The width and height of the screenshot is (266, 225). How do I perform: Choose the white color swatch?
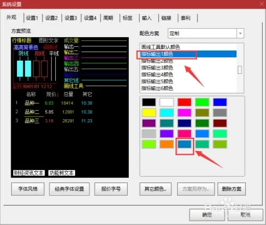(167, 102)
